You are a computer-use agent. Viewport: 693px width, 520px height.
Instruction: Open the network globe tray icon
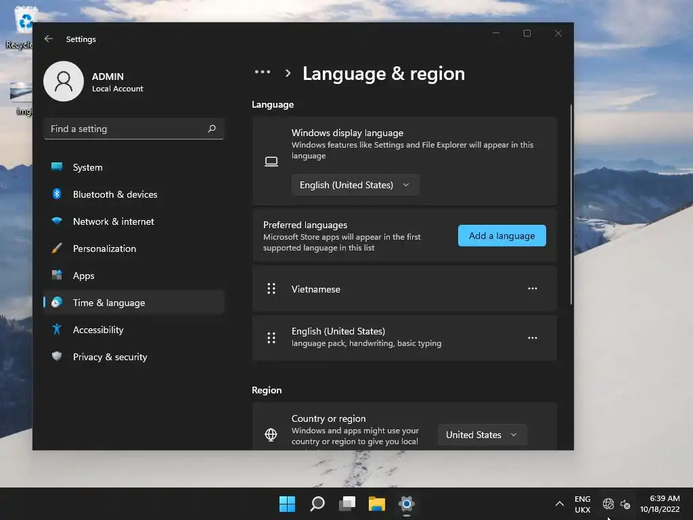pyautogui.click(x=608, y=504)
